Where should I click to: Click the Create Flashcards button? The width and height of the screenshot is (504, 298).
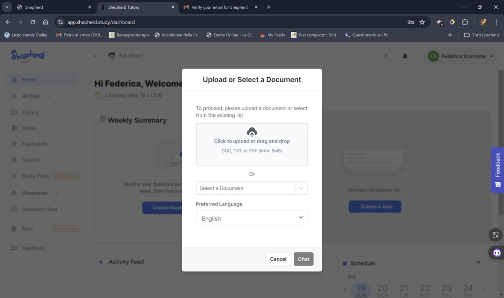pyautogui.click(x=162, y=208)
